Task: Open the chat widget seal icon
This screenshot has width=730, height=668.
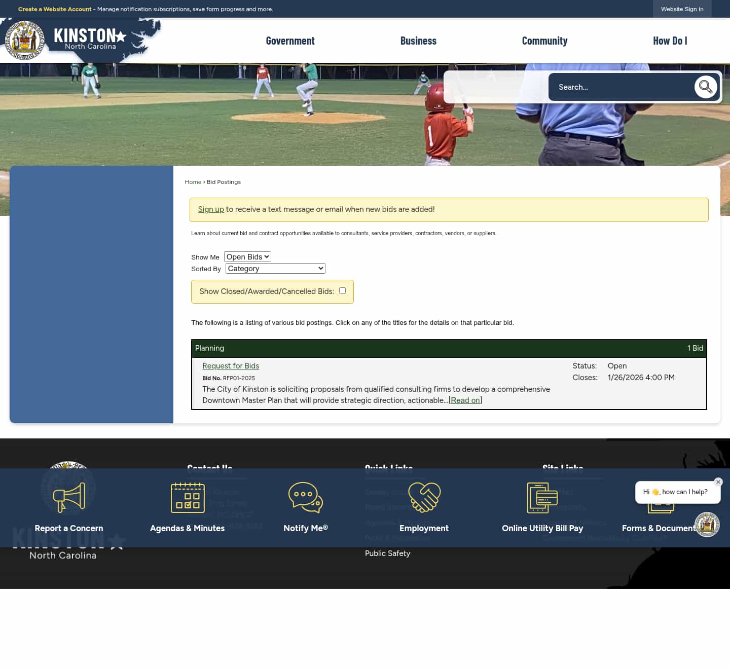Action: pyautogui.click(x=707, y=525)
